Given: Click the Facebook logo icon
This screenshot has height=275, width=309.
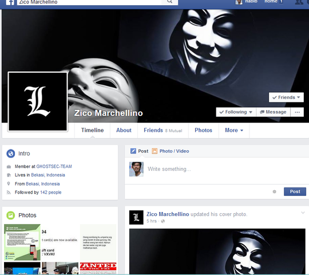Looking at the screenshot, I should 10,2.
